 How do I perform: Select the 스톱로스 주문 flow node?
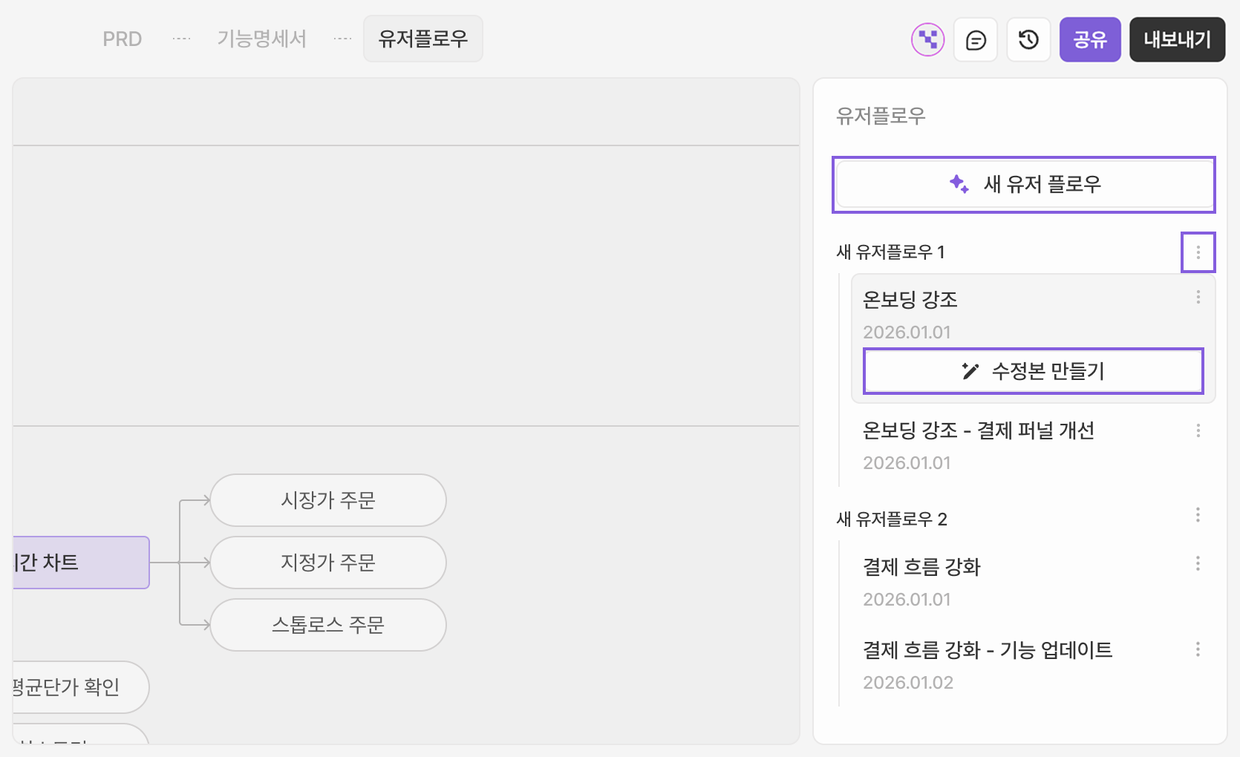tap(328, 625)
